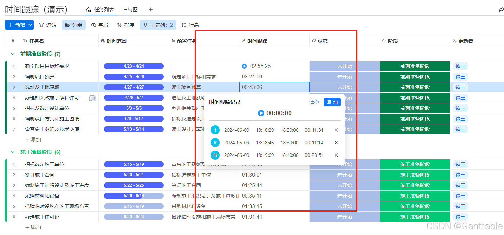This screenshot has width=504, height=235.
Task: Click the share arrow icon top right
Action: (x=501, y=9)
